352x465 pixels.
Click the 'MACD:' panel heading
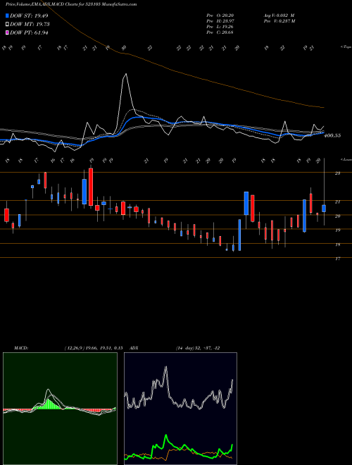click(21, 348)
